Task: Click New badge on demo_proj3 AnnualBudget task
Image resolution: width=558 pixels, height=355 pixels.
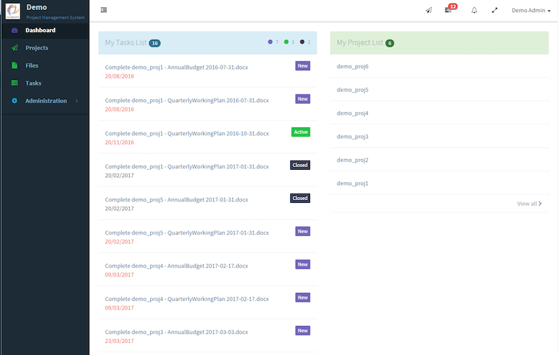Action: tap(303, 331)
